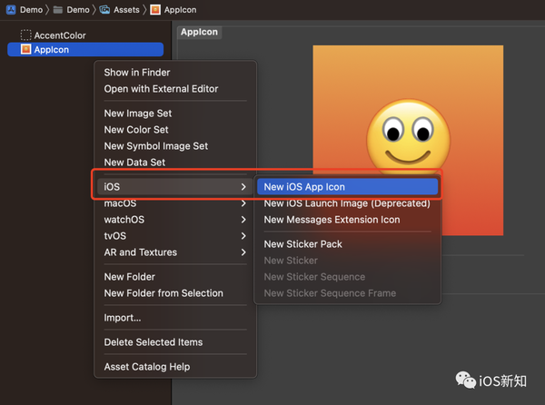Choose Import... from the context menu
Screen dimensions: 545x405
(123, 318)
